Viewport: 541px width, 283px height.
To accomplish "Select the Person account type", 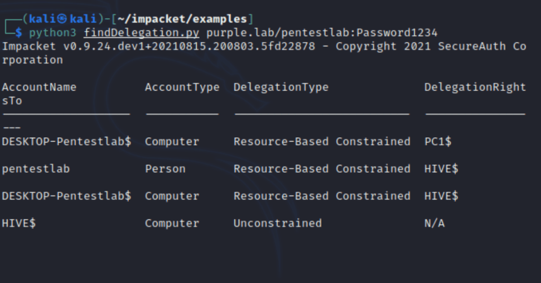I will pos(165,169).
